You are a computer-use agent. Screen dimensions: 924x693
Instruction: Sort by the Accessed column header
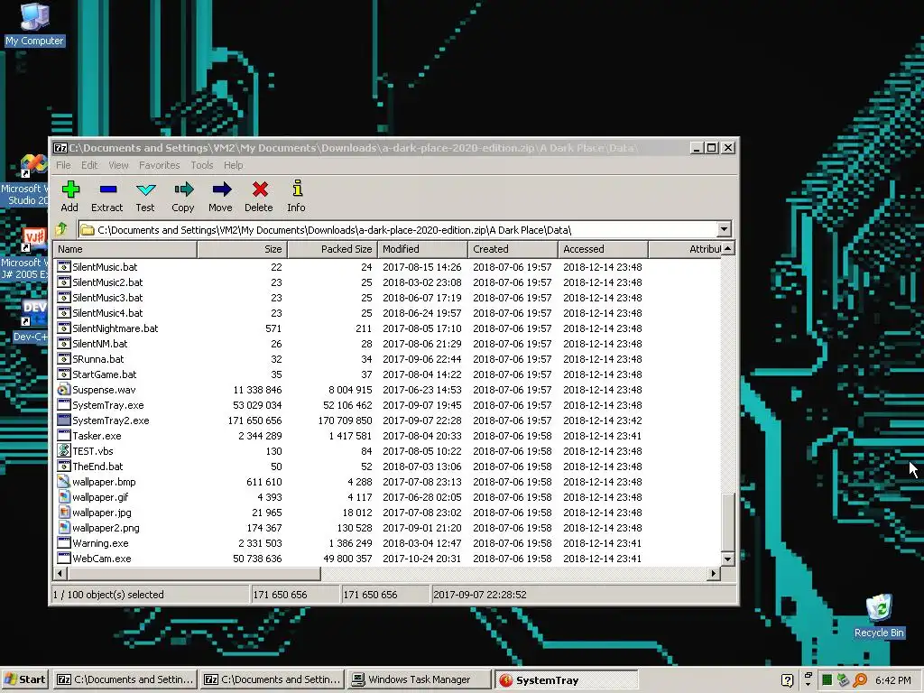(x=603, y=249)
